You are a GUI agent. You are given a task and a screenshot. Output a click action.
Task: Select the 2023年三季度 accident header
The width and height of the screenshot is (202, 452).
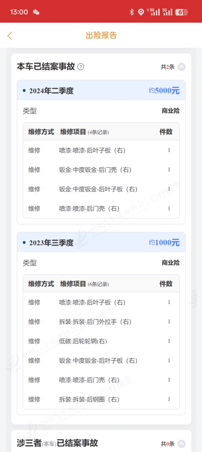pyautogui.click(x=101, y=242)
